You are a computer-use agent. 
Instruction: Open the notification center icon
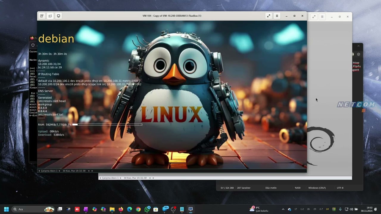coord(376,209)
